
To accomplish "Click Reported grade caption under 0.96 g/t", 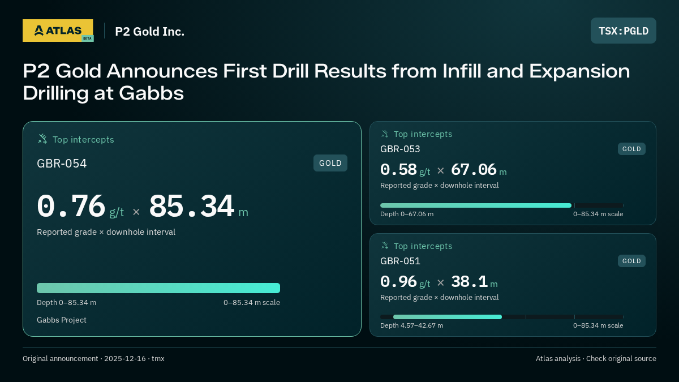I will tap(439, 297).
